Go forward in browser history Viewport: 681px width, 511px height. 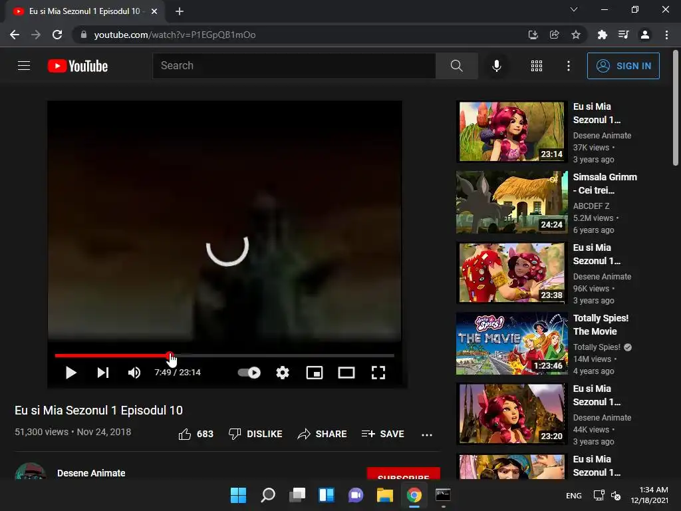point(36,35)
